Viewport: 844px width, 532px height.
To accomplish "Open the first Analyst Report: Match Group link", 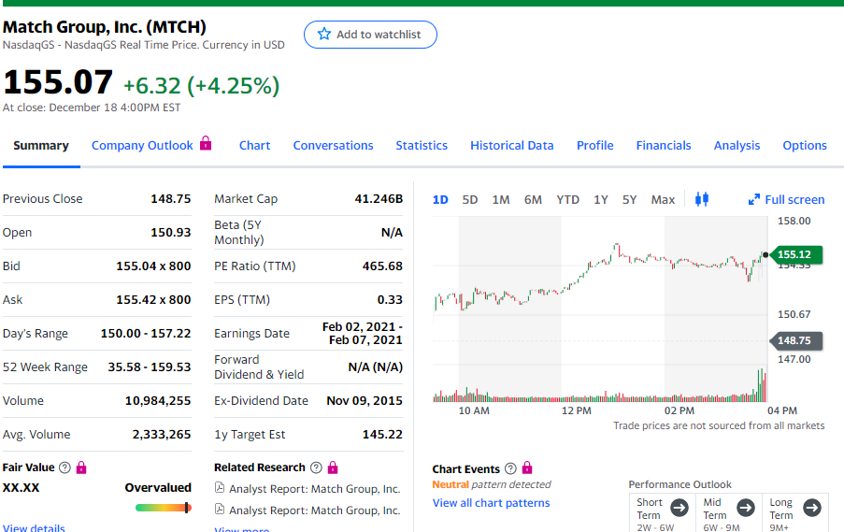I will [x=314, y=489].
